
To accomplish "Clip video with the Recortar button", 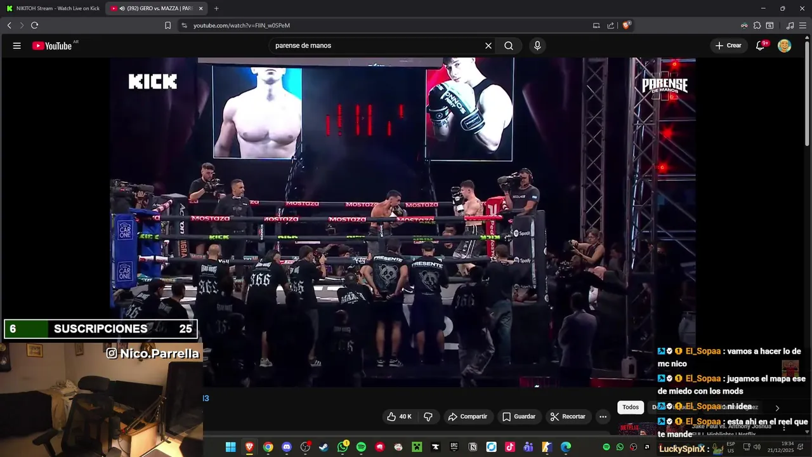I will (x=568, y=416).
